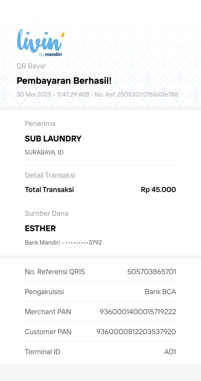Screen dimensions: 201x381
Task: Click the Total Transaksi label
Action: [x=49, y=190]
